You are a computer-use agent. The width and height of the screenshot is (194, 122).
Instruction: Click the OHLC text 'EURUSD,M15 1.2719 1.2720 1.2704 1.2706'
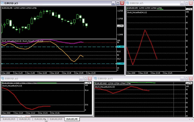tap(113, 84)
